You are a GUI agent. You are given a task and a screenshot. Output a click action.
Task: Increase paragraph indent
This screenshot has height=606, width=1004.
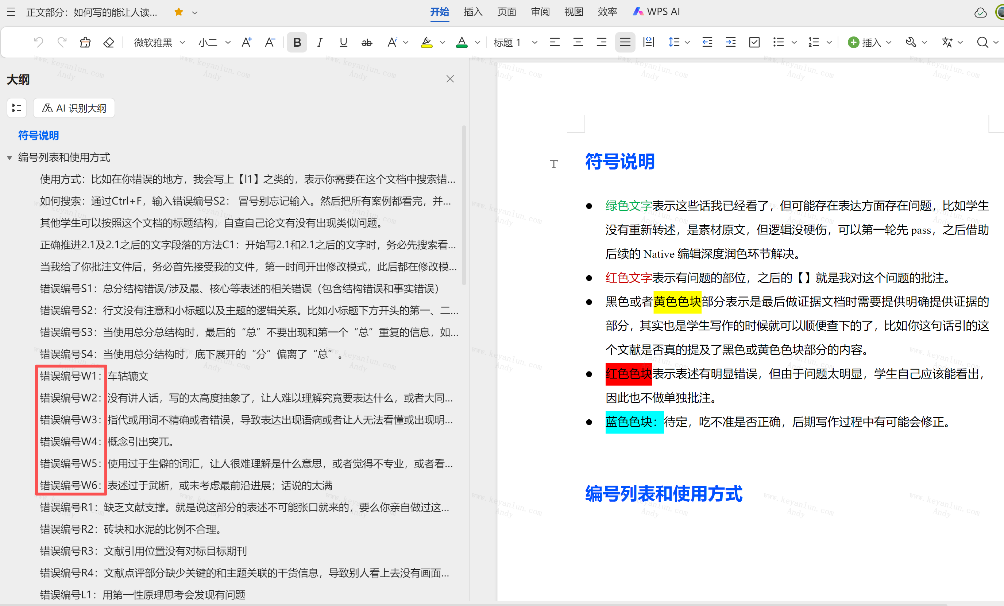pos(731,42)
